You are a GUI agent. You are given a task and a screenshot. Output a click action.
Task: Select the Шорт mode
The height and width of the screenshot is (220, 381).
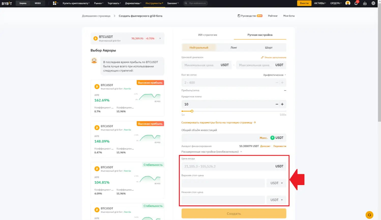click(269, 48)
